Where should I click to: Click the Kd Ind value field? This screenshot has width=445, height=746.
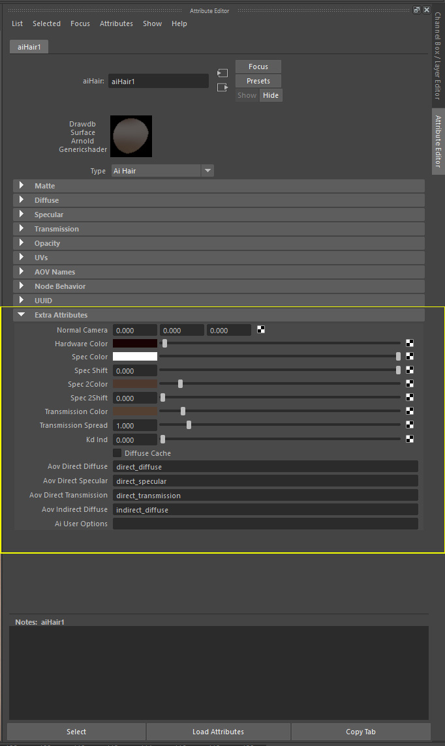pos(134,440)
